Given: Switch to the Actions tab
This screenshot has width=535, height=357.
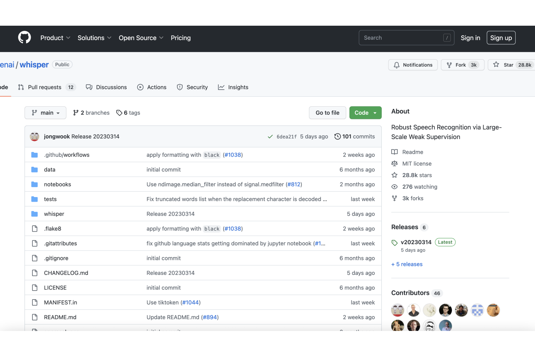Looking at the screenshot, I should (x=152, y=87).
